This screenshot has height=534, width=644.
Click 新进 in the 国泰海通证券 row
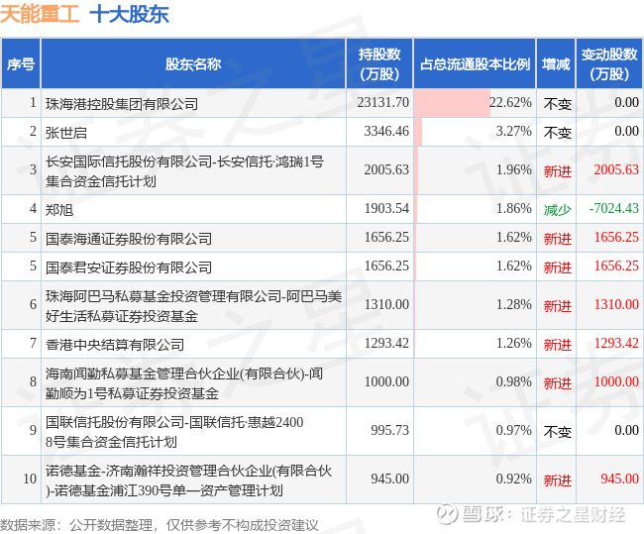[558, 239]
